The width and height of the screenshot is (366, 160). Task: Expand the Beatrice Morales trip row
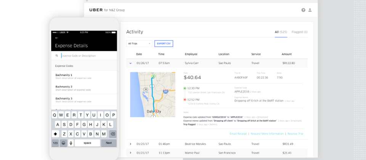(130, 144)
